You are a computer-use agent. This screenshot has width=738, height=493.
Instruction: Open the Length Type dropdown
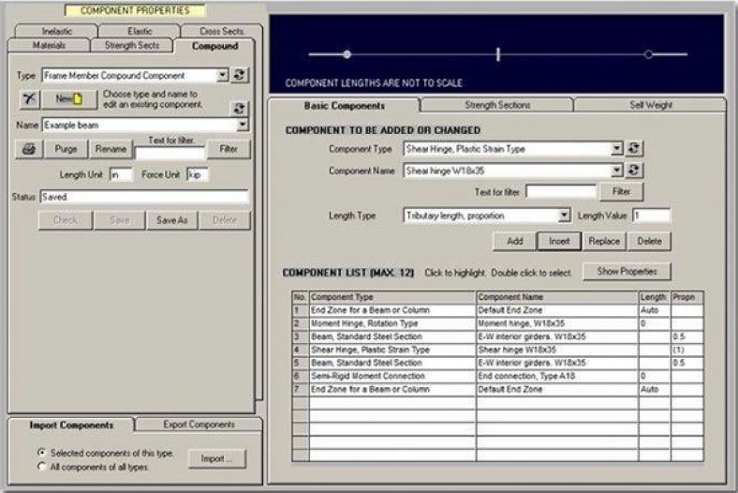tap(564, 216)
